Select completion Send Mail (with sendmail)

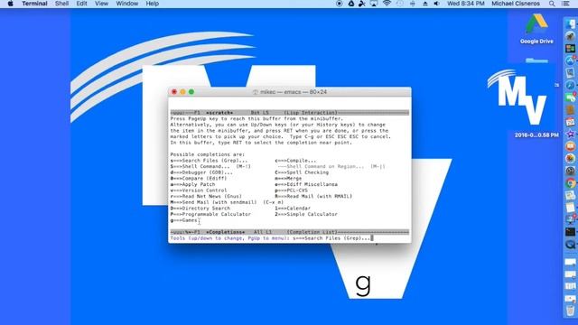coord(227,202)
